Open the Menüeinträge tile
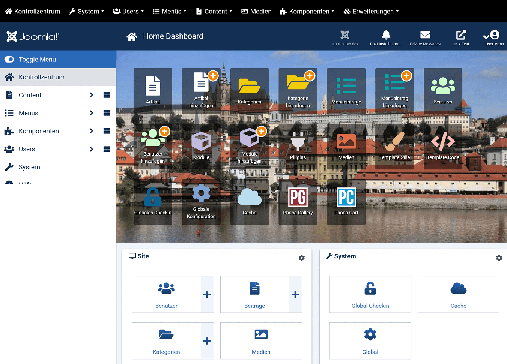The image size is (507, 364). tap(346, 91)
